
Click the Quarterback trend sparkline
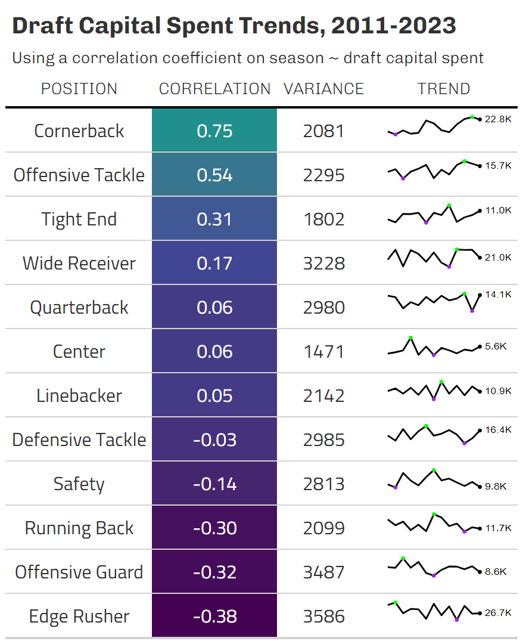434,302
